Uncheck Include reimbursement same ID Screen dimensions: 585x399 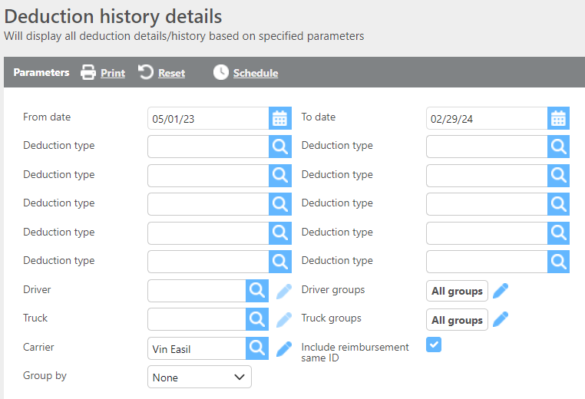pos(434,345)
